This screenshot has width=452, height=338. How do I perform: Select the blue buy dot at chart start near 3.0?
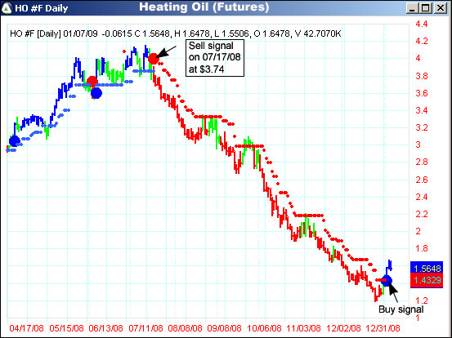click(15, 141)
